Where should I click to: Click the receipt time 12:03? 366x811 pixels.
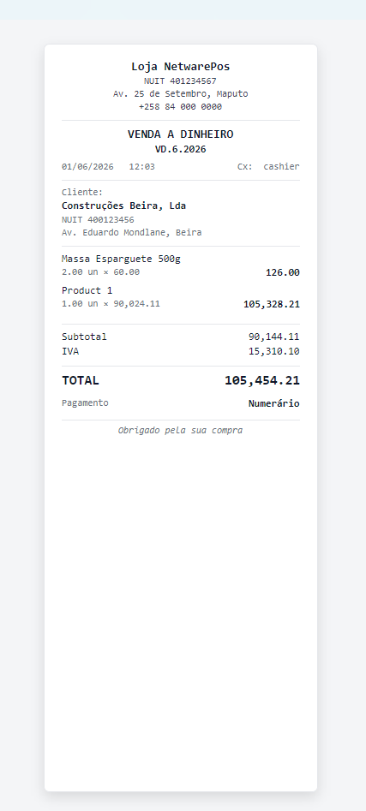point(141,166)
